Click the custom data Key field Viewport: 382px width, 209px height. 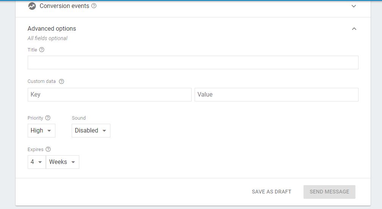(x=109, y=95)
